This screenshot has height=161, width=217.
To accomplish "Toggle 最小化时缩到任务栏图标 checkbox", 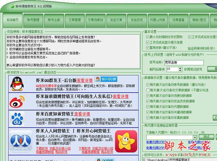I will coord(147,37).
